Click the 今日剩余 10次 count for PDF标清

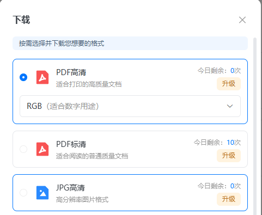pos(217,143)
